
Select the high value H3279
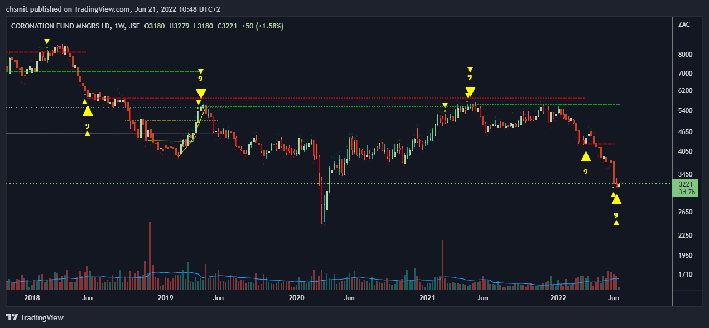180,26
